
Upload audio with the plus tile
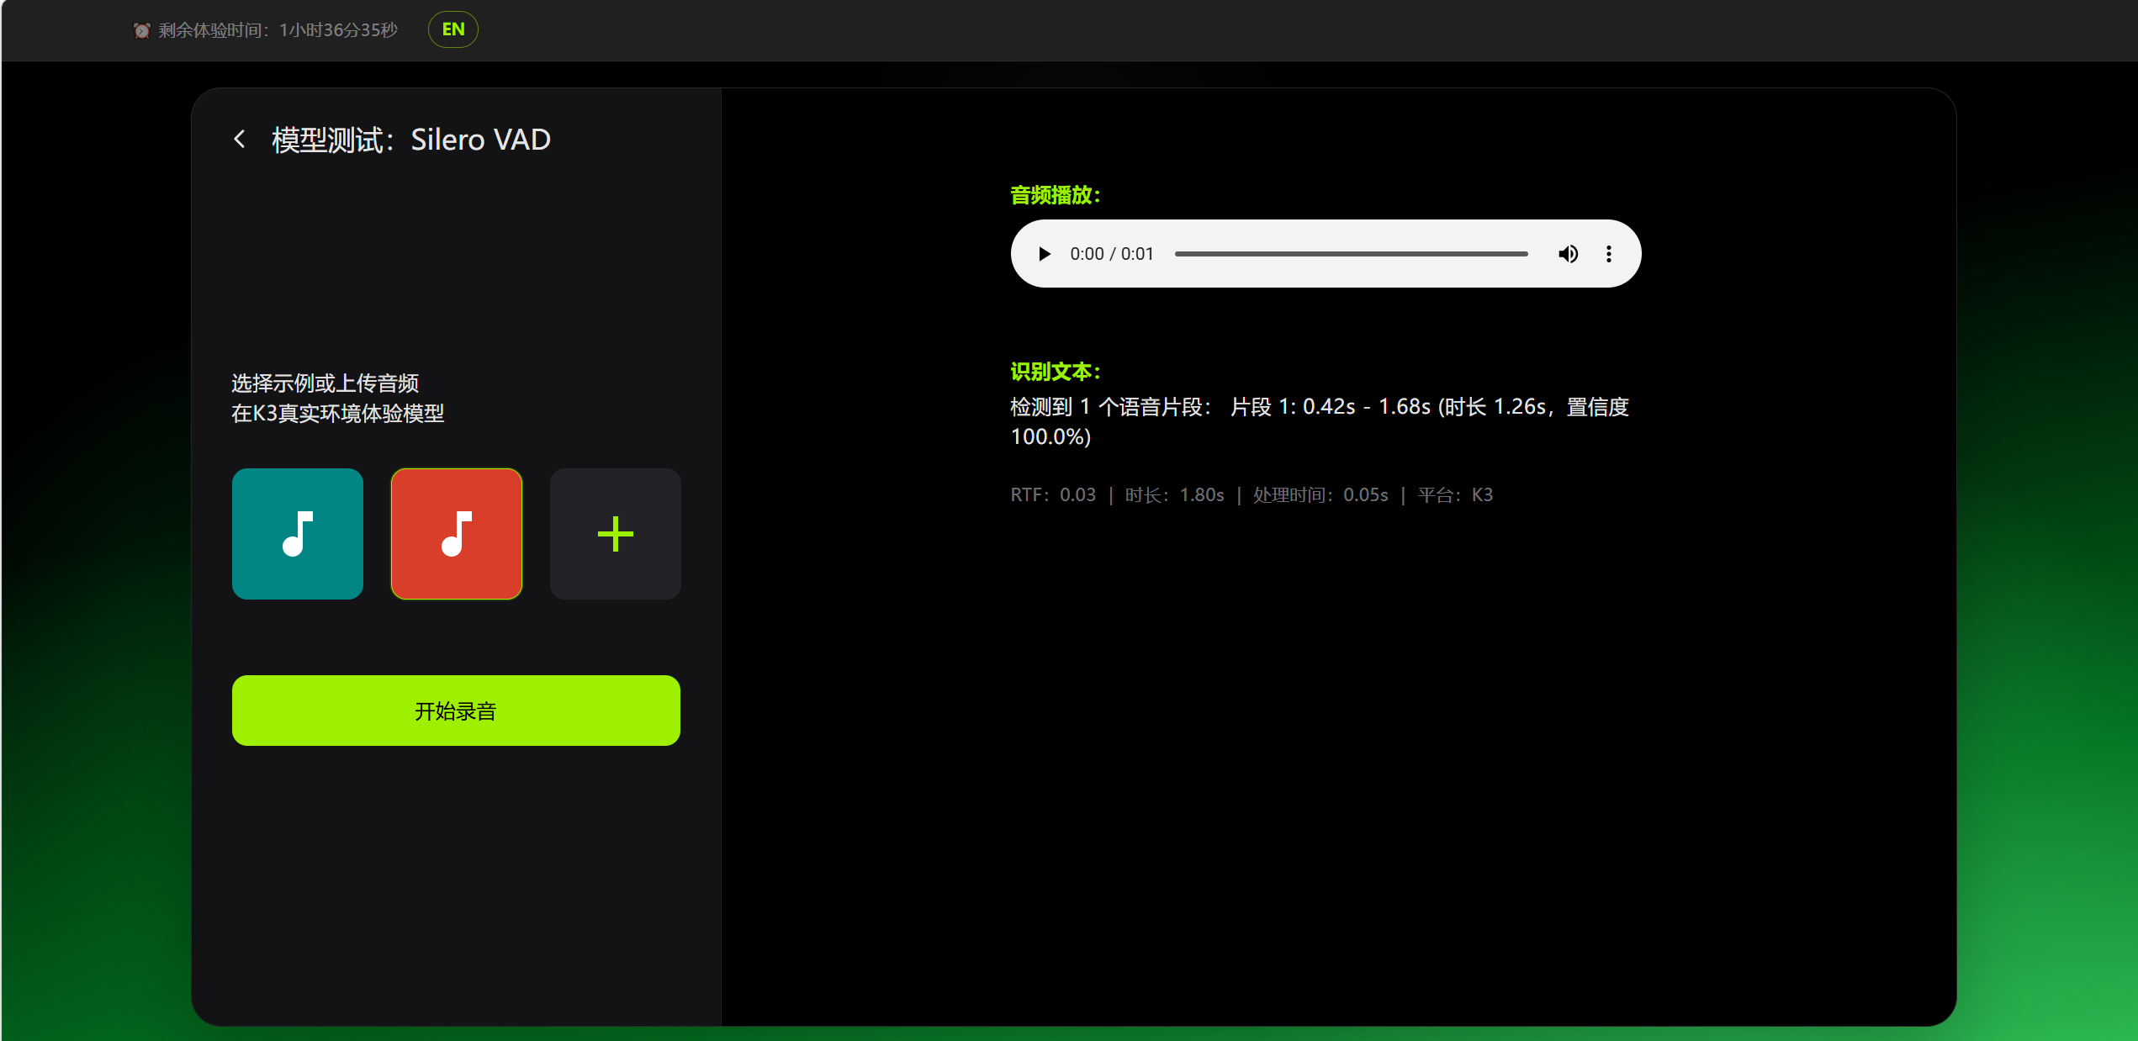(x=616, y=534)
